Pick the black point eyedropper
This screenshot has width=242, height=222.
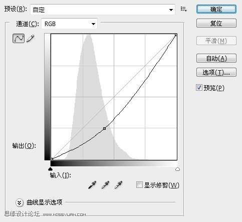click(x=92, y=185)
